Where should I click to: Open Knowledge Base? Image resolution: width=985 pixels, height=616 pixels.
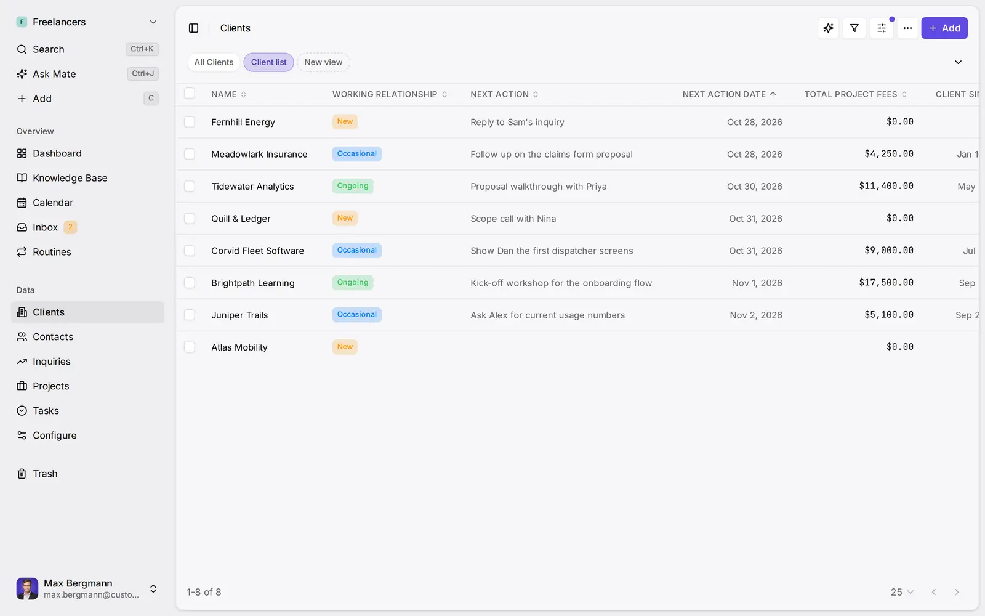[x=87, y=178]
